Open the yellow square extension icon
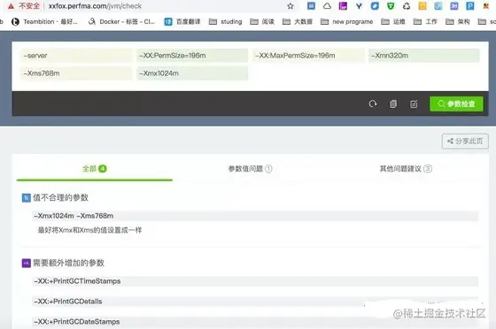This screenshot has width=496, height=329. (422, 6)
